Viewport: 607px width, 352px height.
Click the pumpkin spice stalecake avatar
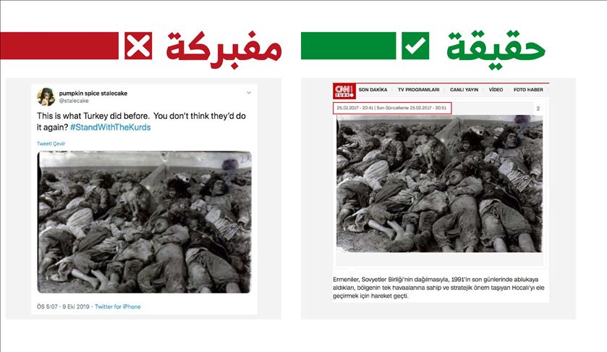point(46,96)
